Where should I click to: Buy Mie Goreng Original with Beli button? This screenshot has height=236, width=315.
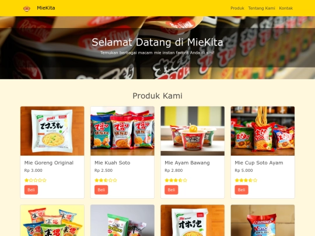point(31,190)
